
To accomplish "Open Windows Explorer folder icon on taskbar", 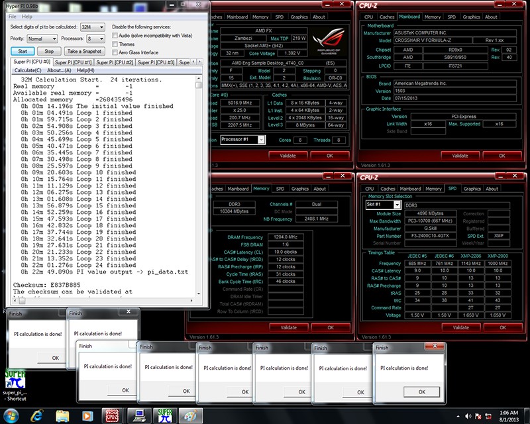I will (62, 415).
